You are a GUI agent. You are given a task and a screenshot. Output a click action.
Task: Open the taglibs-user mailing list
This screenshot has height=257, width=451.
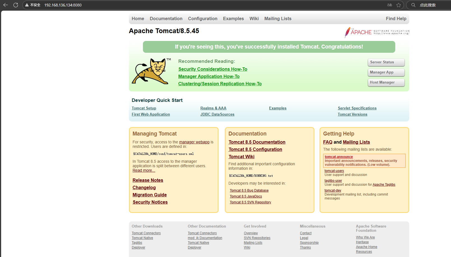[333, 181]
